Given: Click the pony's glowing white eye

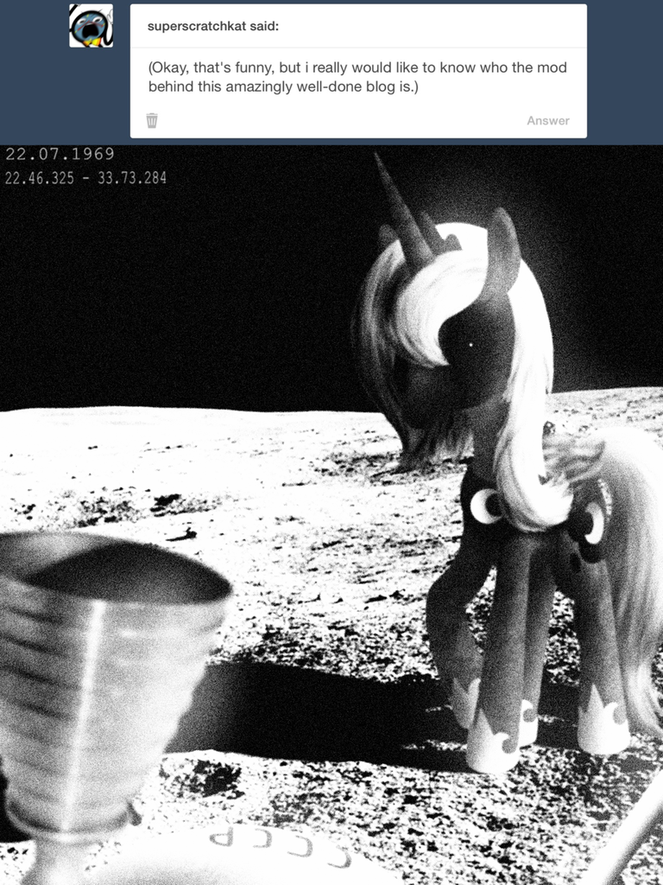Looking at the screenshot, I should coord(470,346).
